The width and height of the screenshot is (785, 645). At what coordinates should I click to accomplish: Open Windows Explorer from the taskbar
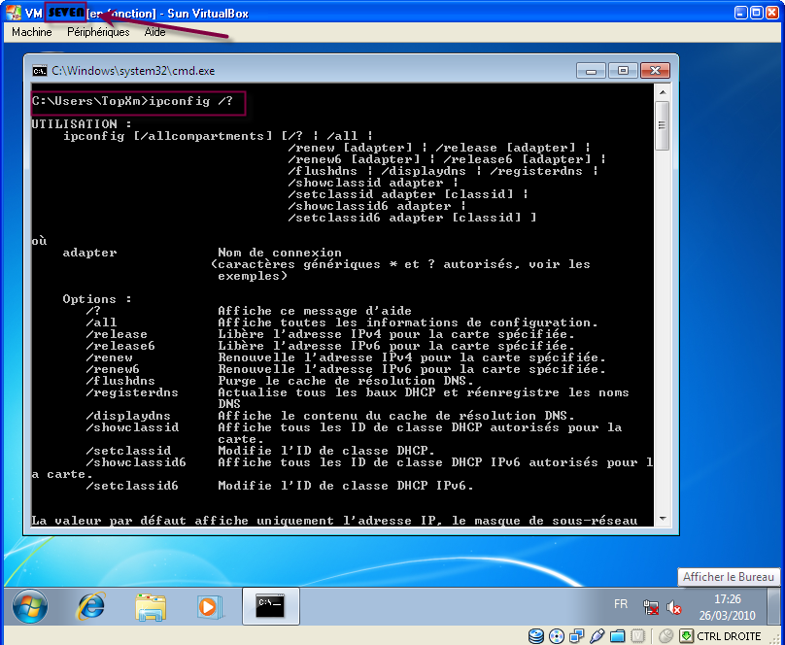pos(151,606)
